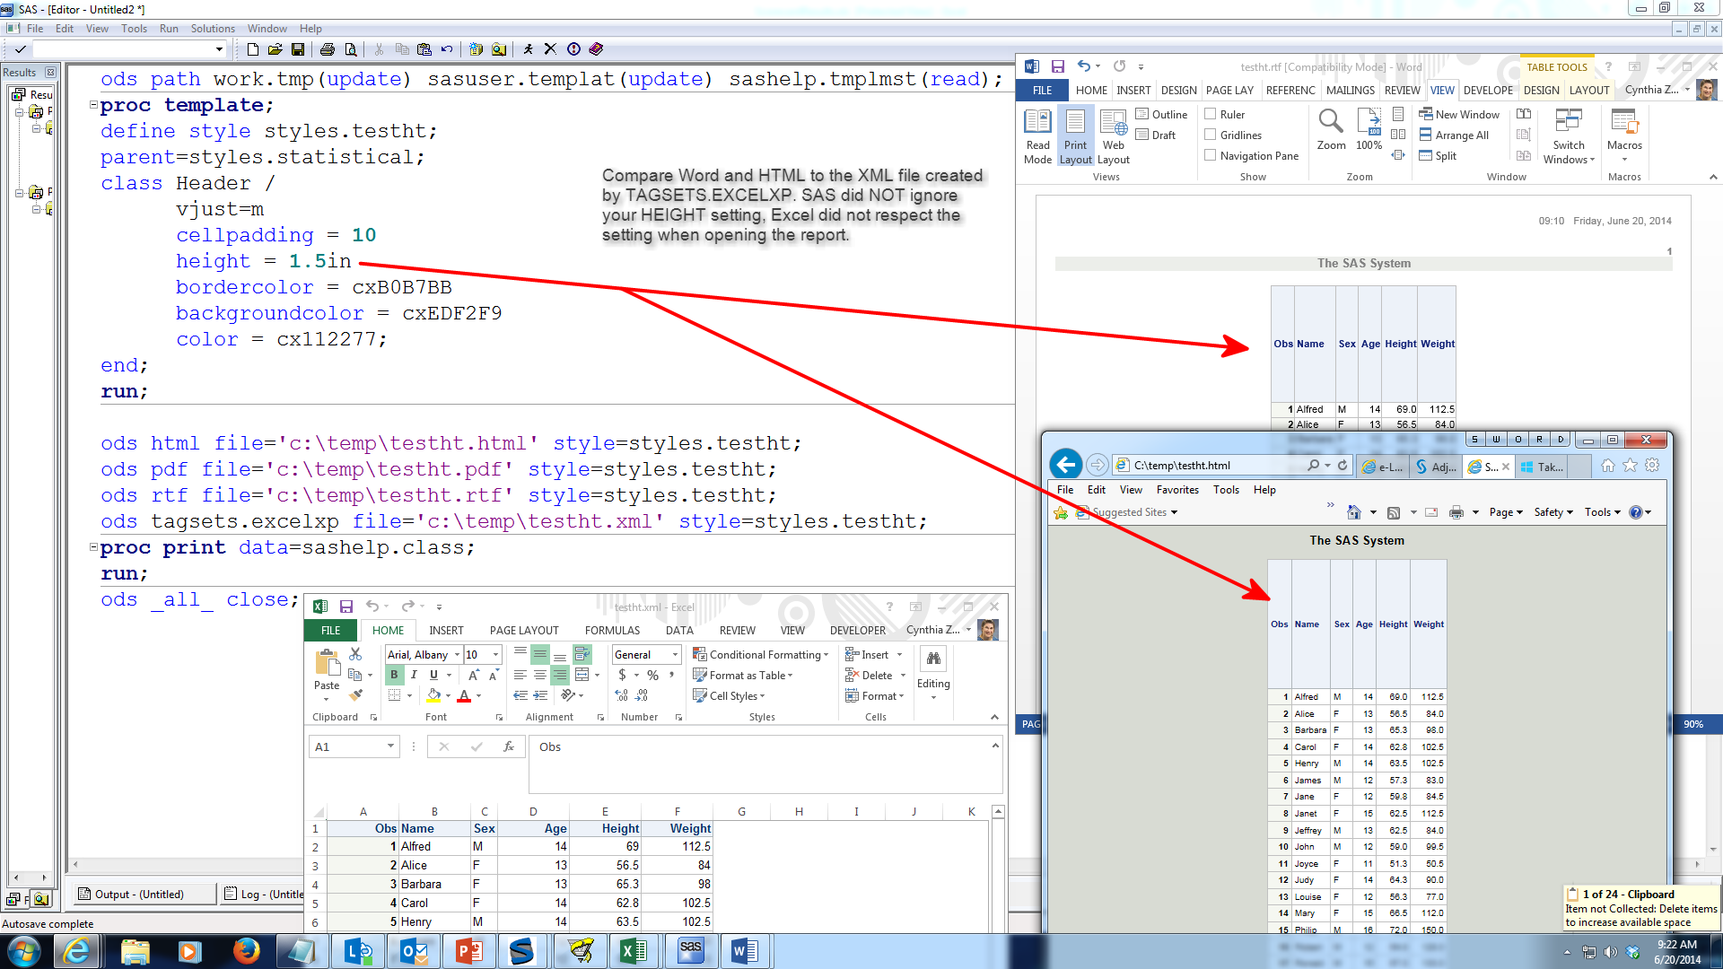Click the SAS Help book icon
The width and height of the screenshot is (1723, 969).
(x=596, y=49)
